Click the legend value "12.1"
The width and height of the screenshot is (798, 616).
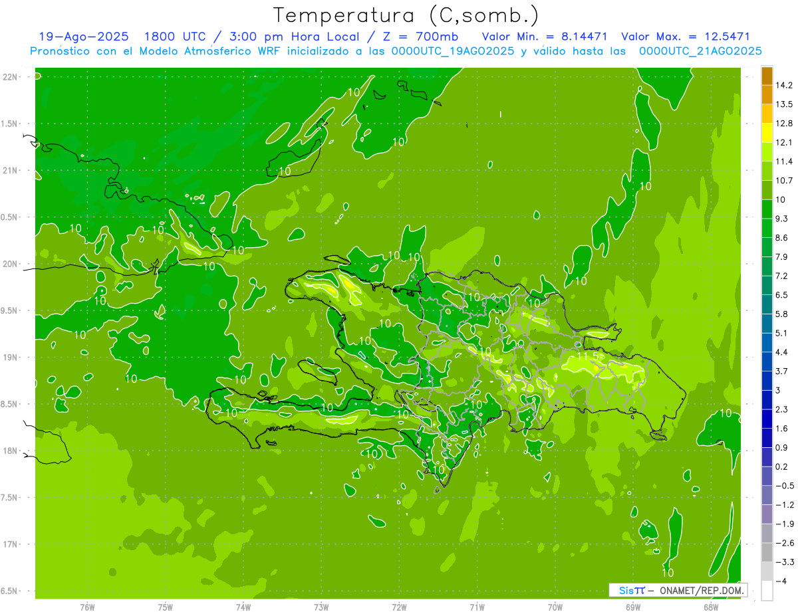(784, 142)
